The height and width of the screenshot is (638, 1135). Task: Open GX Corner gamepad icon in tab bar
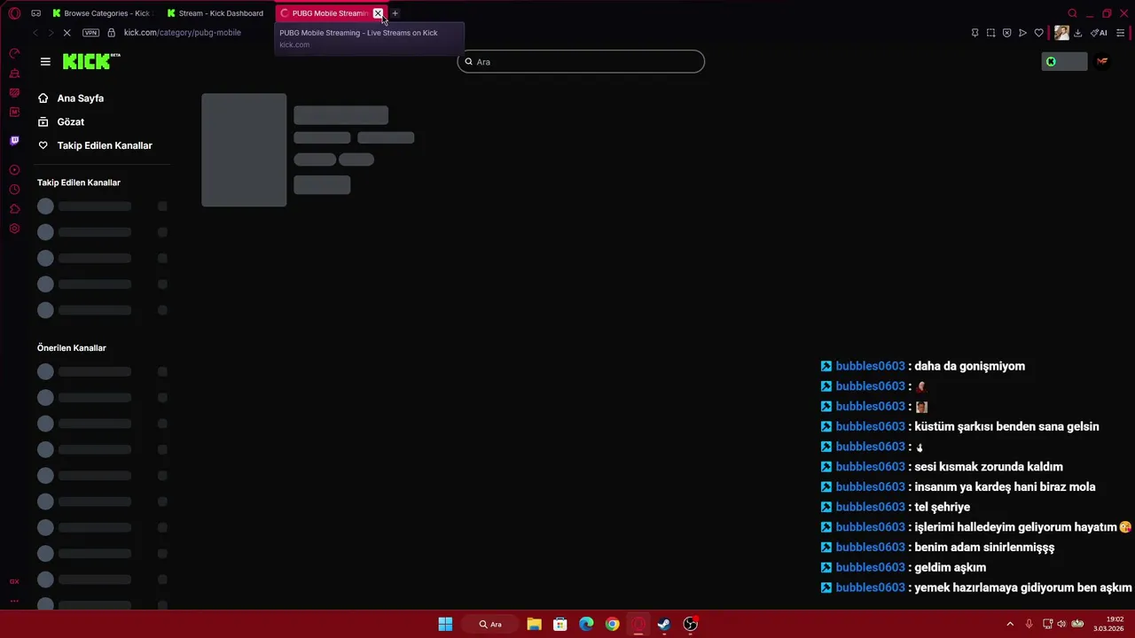pos(35,13)
